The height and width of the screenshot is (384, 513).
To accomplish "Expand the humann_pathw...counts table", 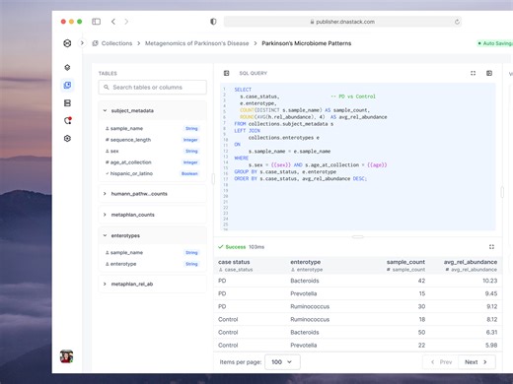I will (x=153, y=194).
